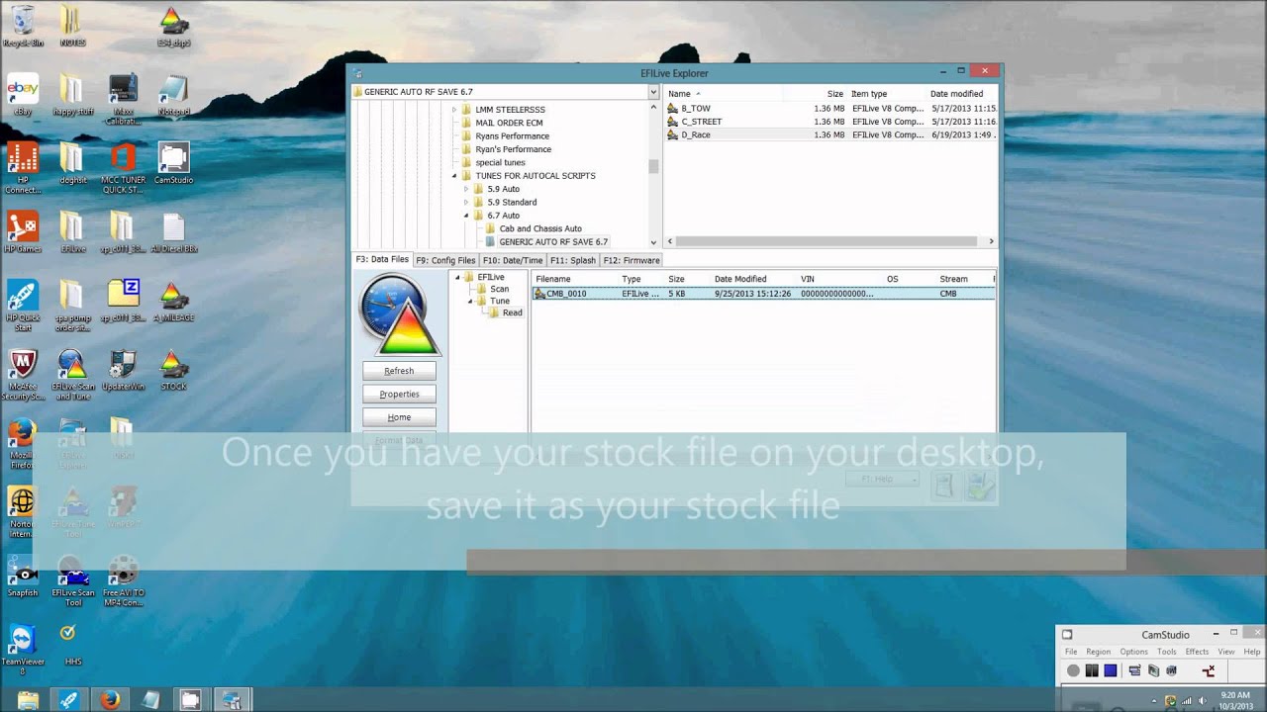Open CamStudio Effects menu
Image resolution: width=1267 pixels, height=712 pixels.
click(1197, 652)
